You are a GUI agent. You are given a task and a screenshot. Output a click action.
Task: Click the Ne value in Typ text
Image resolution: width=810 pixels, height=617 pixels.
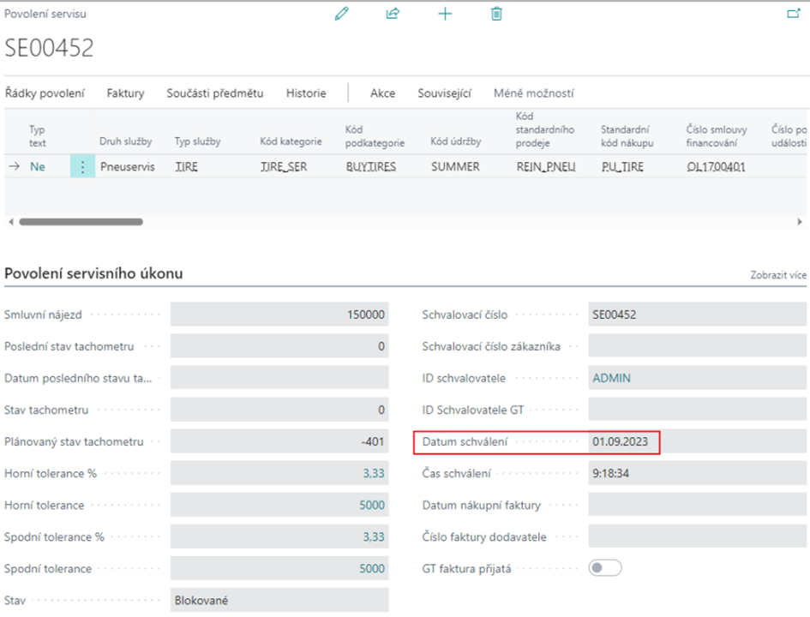coord(38,167)
